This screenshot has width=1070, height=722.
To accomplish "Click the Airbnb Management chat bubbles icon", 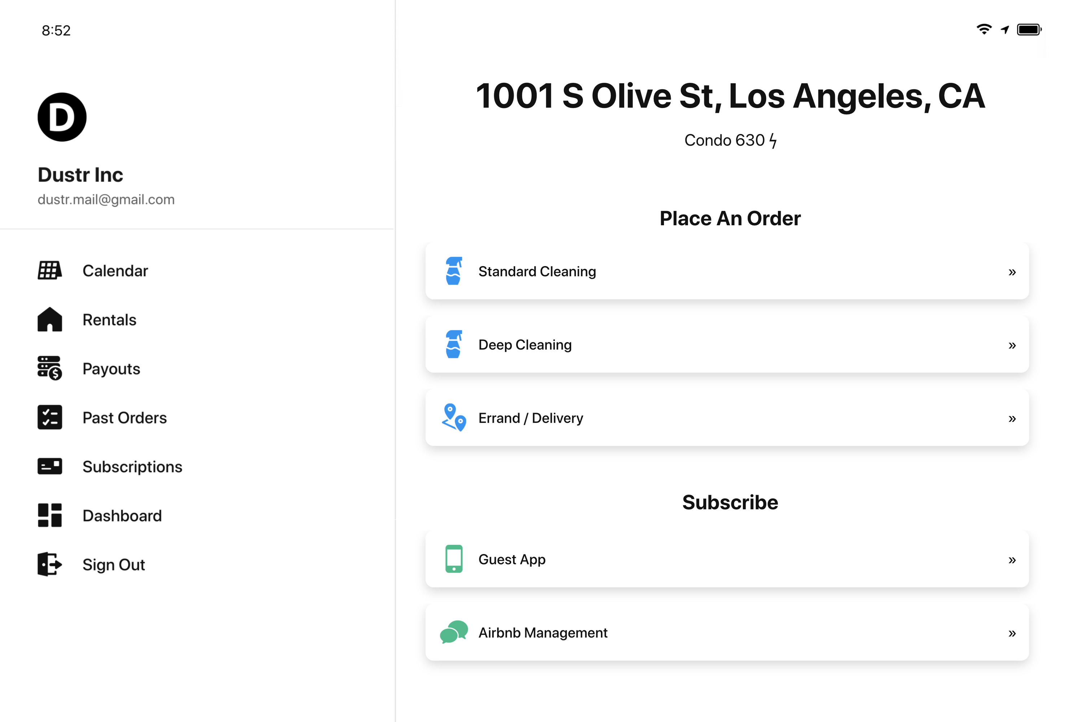I will click(454, 632).
